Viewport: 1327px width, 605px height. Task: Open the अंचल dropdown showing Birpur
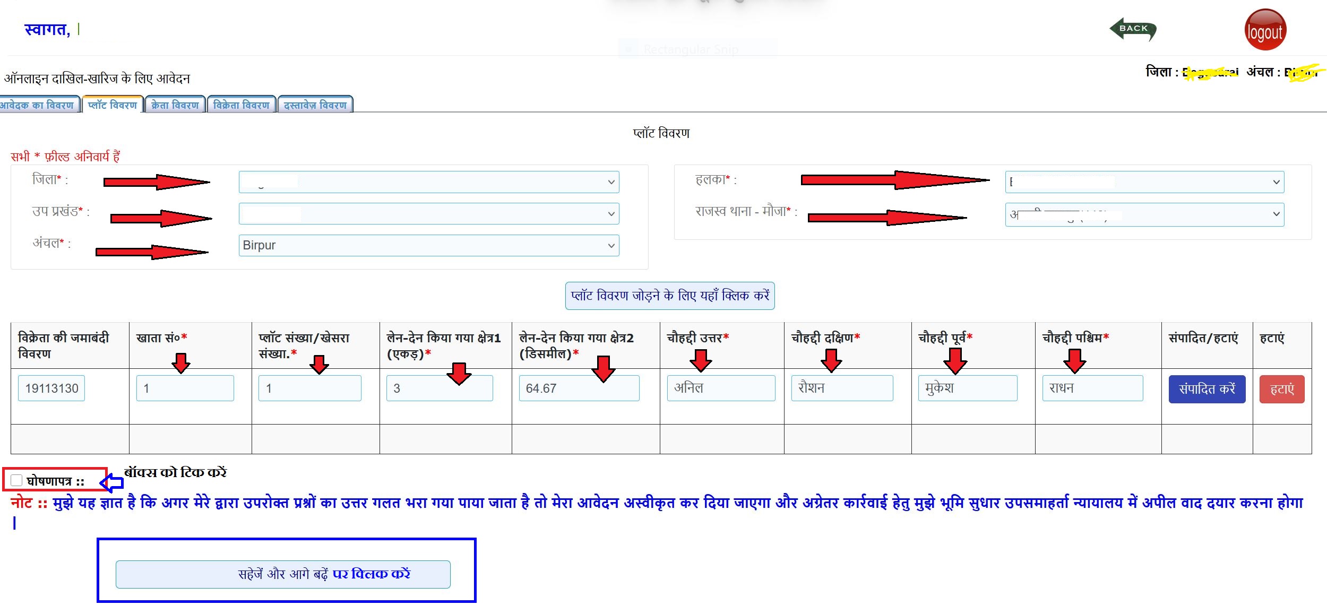[x=428, y=245]
